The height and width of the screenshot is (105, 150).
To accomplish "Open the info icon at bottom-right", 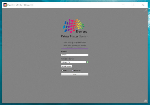I will [x=145, y=101].
